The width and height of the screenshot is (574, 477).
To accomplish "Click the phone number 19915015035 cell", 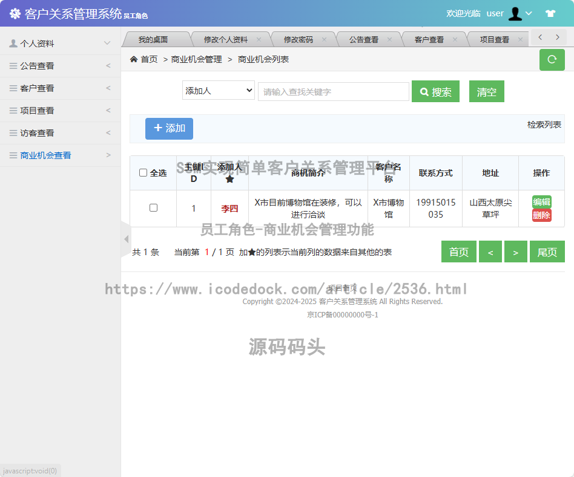I will (x=435, y=209).
